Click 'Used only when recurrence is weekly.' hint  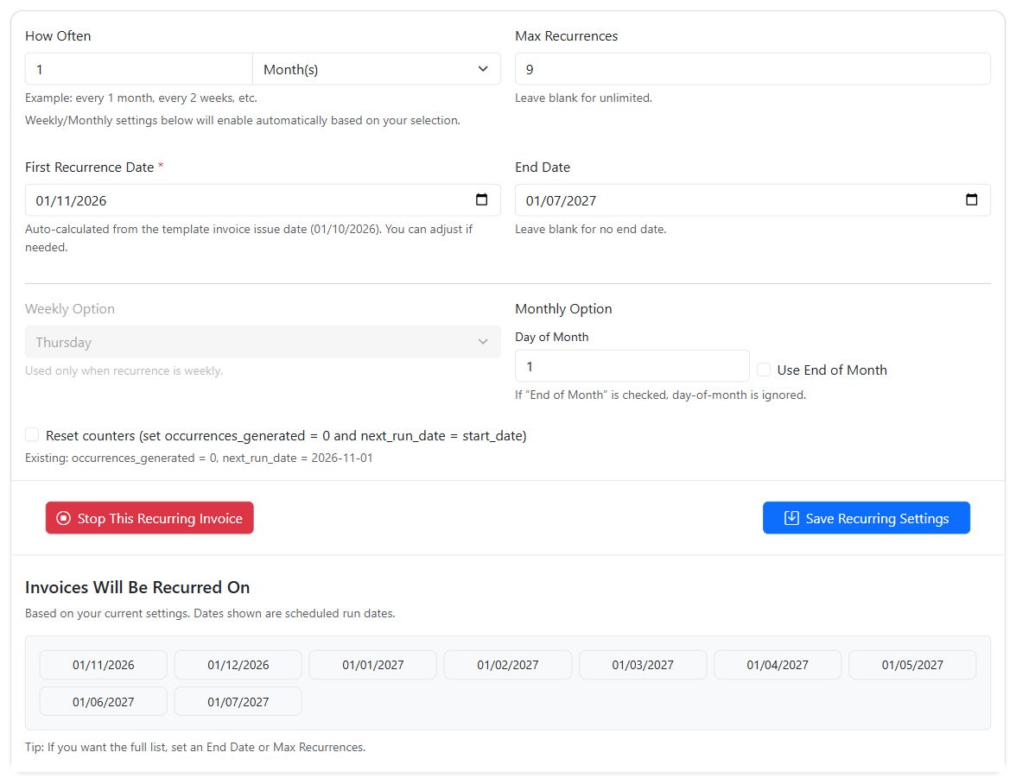pos(124,371)
